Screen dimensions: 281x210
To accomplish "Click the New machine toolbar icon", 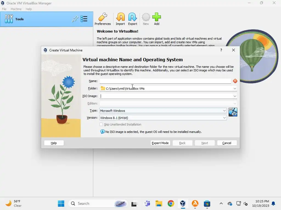I will 146,19.
